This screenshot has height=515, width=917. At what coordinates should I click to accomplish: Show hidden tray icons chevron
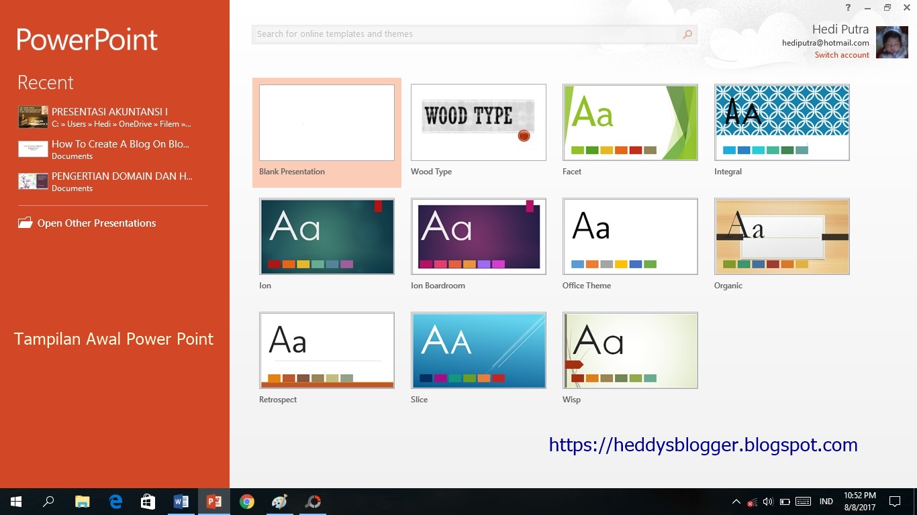[736, 502]
